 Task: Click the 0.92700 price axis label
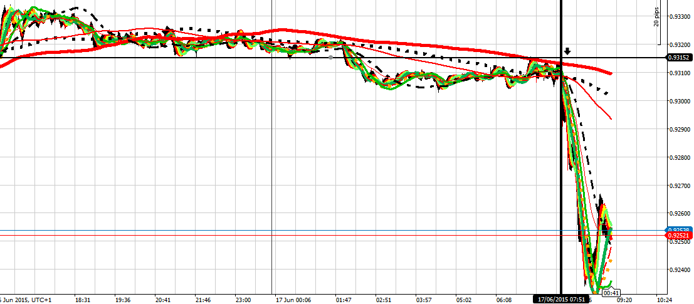[679, 186]
